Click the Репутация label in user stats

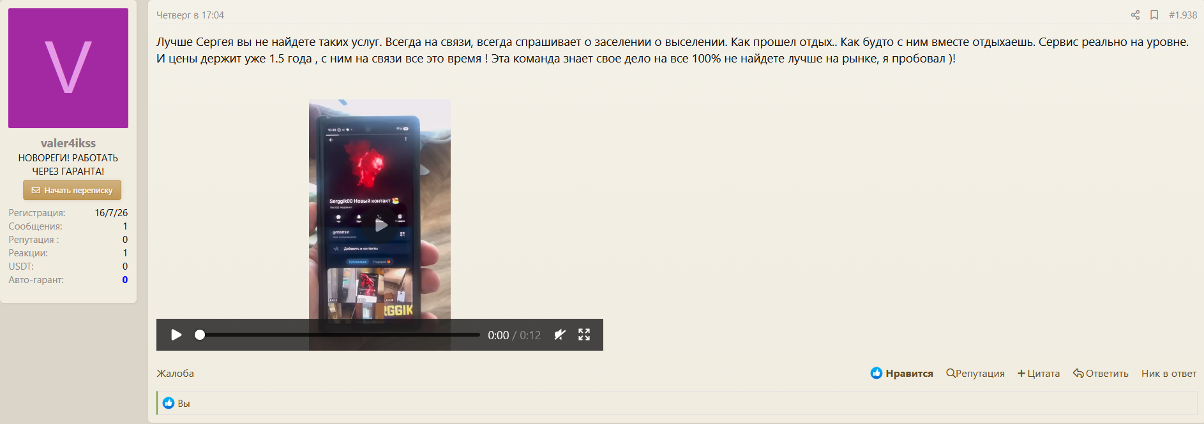34,240
